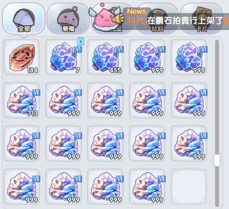Select the first VII crystal in the bottom row
Screen dimensions: 229x209
click(22, 187)
